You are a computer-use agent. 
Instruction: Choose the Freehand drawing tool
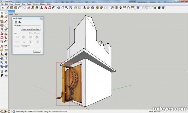[6, 29]
